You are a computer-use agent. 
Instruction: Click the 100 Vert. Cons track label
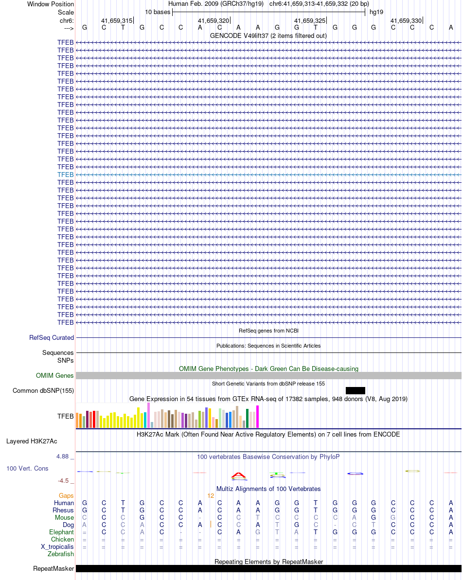click(x=27, y=469)
